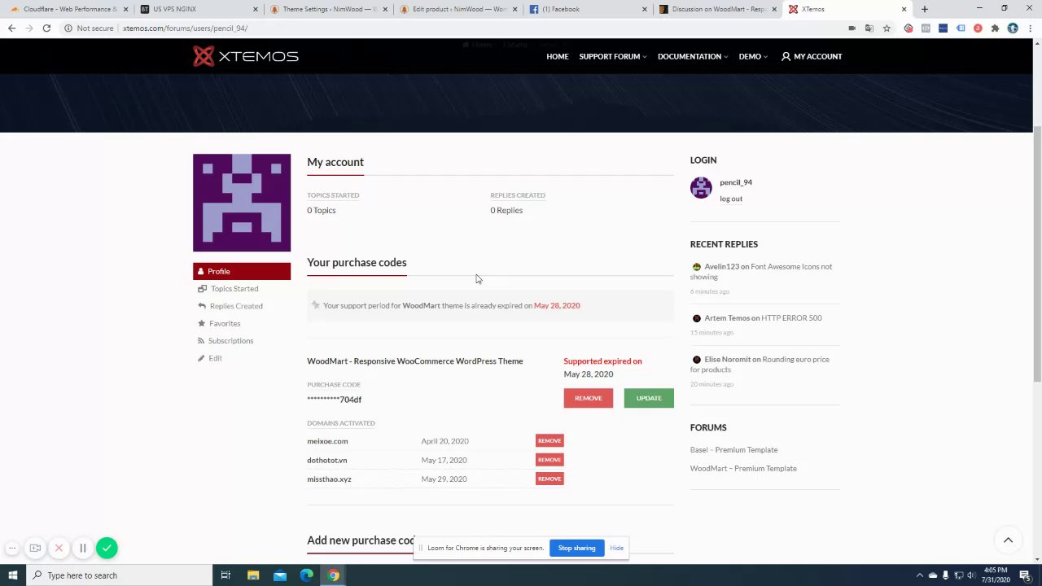Click the Loom camera toggle button
The image size is (1042, 586).
click(35, 548)
